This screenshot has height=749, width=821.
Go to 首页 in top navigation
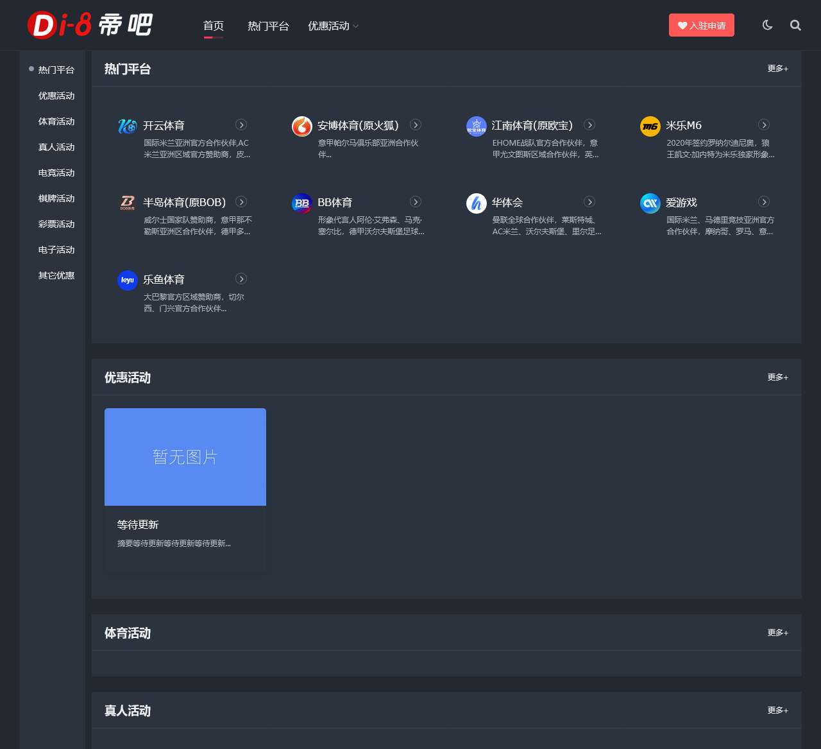pos(214,26)
